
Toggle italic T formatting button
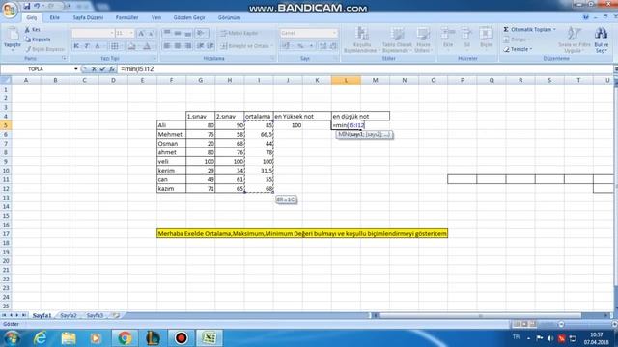tap(87, 46)
